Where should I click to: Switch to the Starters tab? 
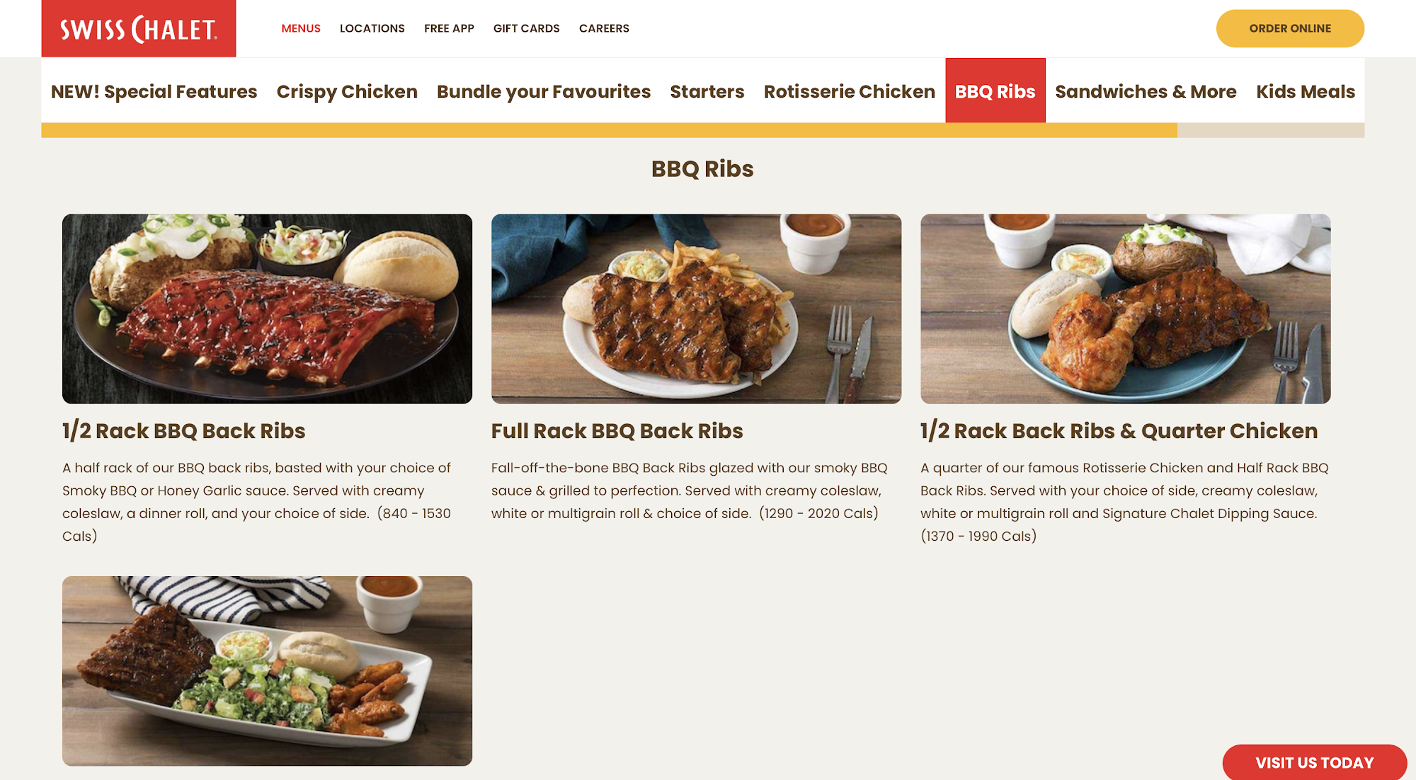pyautogui.click(x=707, y=91)
